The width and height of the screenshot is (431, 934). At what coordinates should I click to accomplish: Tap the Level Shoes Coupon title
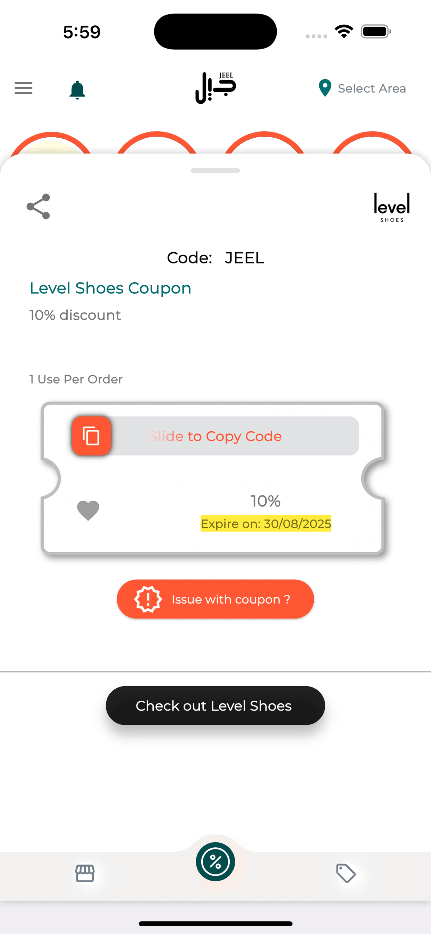[x=110, y=288]
